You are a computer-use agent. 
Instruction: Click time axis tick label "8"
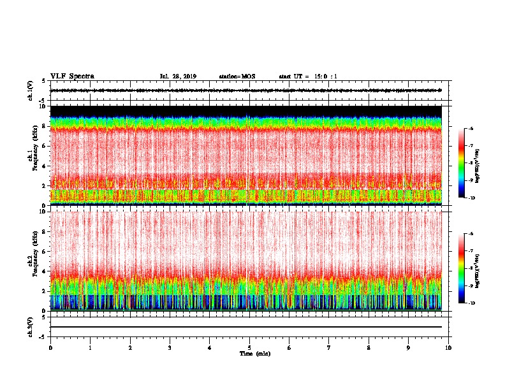[369, 348]
